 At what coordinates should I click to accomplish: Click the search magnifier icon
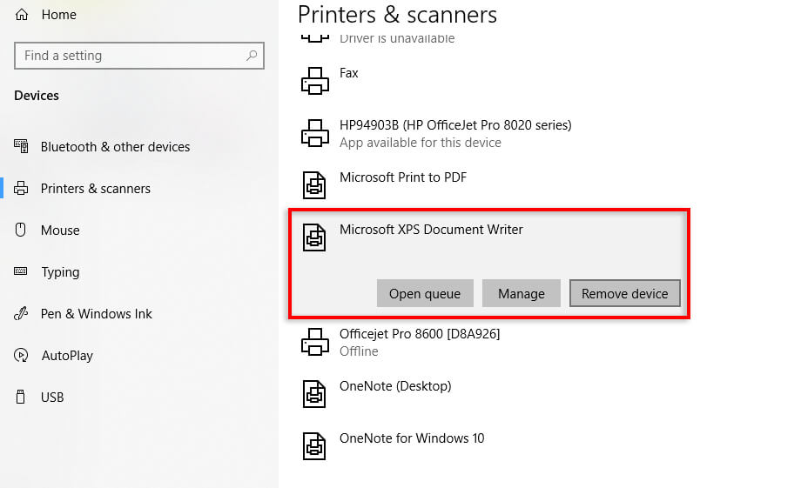[x=252, y=56]
